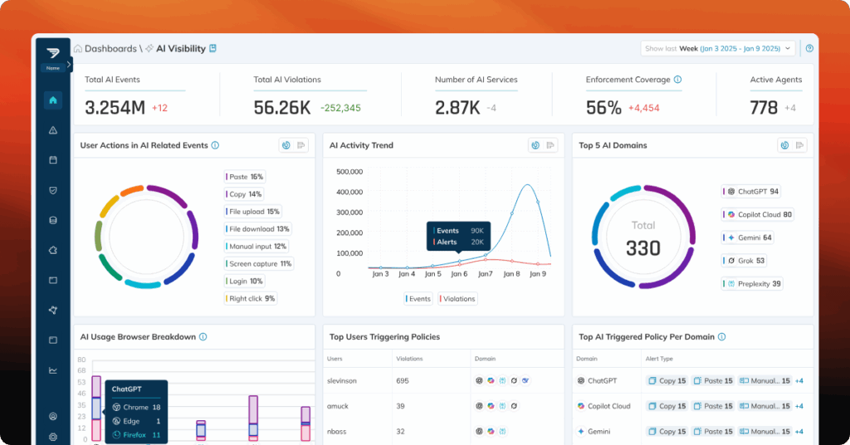Click the Home icon in the sidebar
This screenshot has width=850, height=445.
pos(53,100)
